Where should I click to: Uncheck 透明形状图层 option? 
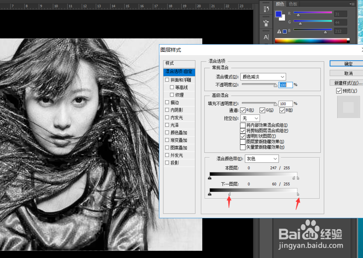click(x=243, y=136)
